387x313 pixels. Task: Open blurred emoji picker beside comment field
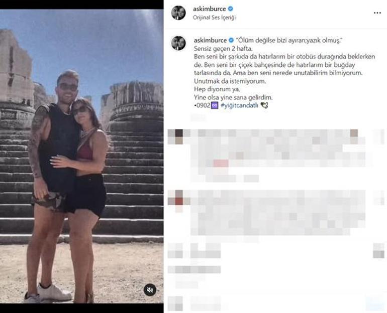[x=175, y=303]
